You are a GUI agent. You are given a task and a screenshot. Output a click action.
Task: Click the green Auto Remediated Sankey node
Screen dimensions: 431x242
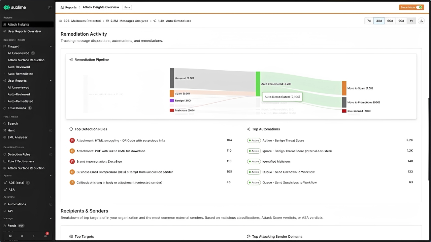click(x=258, y=84)
